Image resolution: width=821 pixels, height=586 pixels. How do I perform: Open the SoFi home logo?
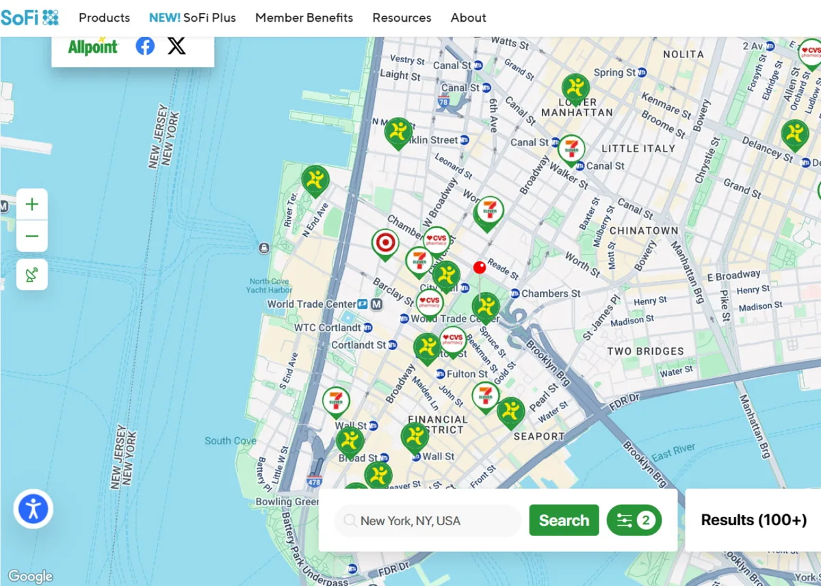coord(29,17)
